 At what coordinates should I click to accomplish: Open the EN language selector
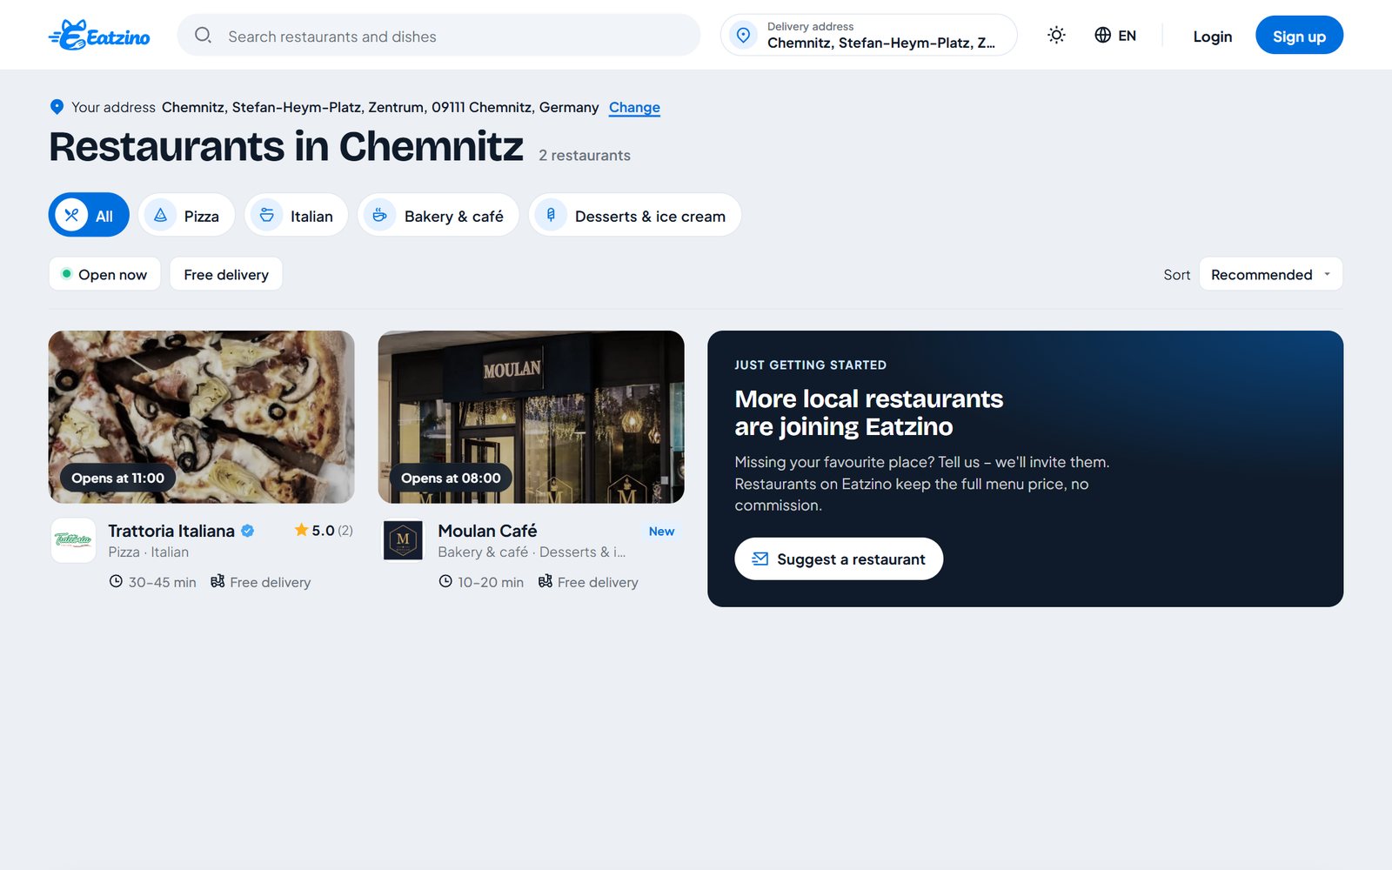tap(1115, 35)
